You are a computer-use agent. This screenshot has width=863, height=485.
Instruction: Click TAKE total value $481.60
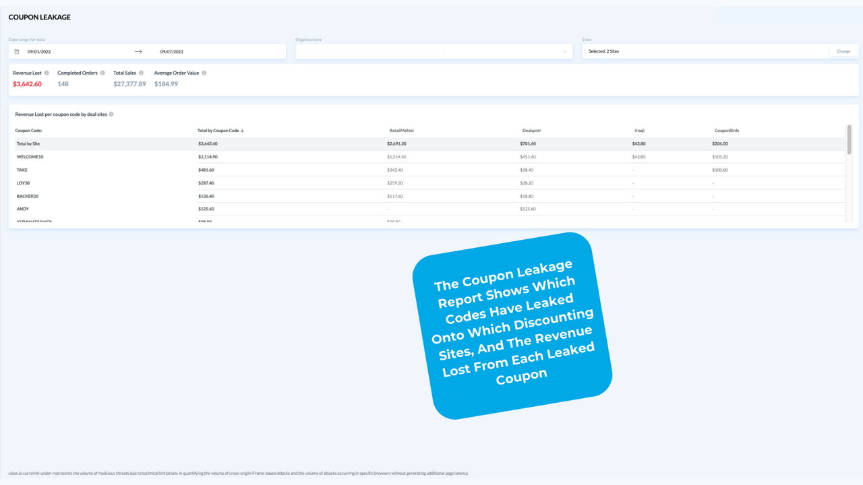click(206, 170)
